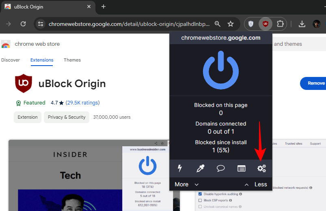Viewport: 326px width, 211px height.
Task: Click the uBlock Origin toolbar extension icon
Action: tap(265, 24)
